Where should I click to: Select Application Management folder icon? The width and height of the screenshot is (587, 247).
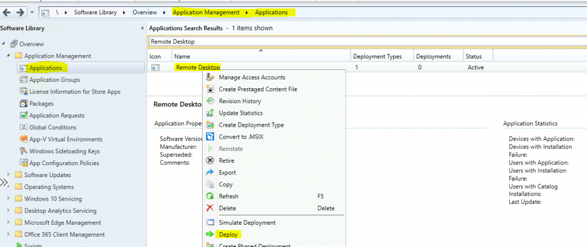pos(18,56)
